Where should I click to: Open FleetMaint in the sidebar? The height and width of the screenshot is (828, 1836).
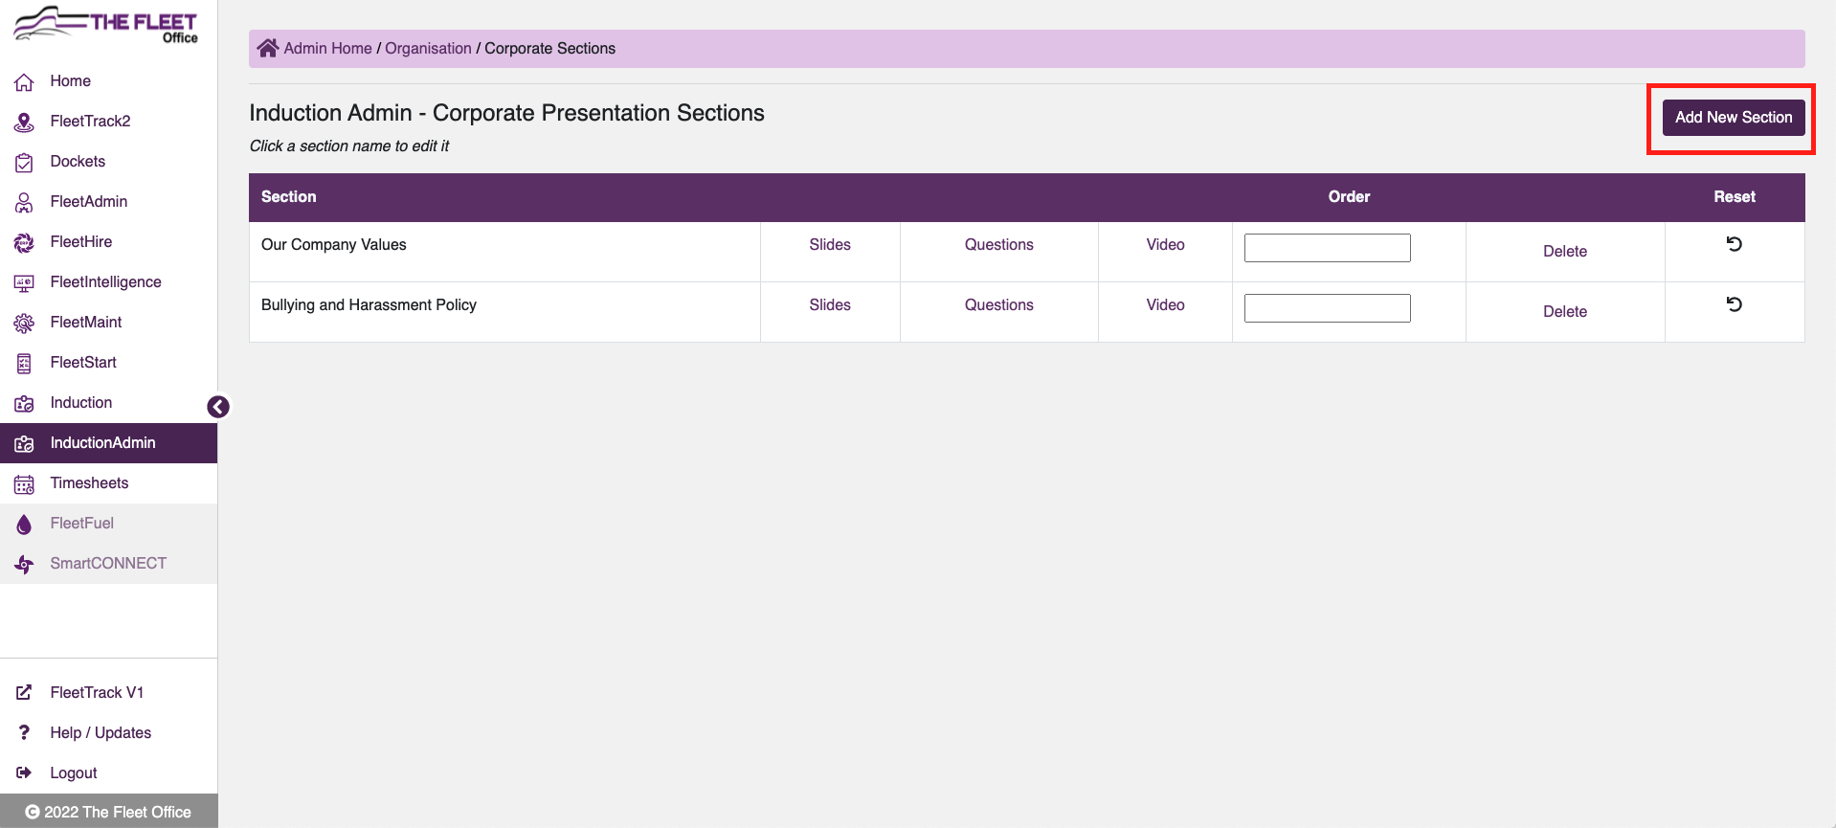click(x=86, y=323)
